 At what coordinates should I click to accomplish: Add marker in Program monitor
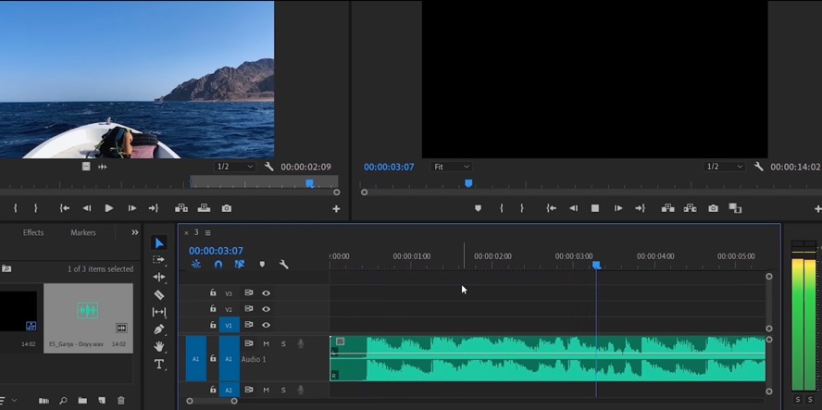coord(478,208)
